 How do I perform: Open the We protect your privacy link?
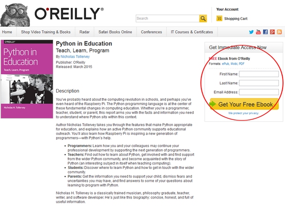coord(243,113)
